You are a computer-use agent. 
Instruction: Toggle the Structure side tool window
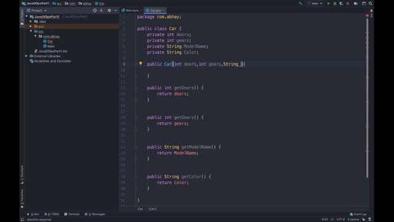click(22, 175)
